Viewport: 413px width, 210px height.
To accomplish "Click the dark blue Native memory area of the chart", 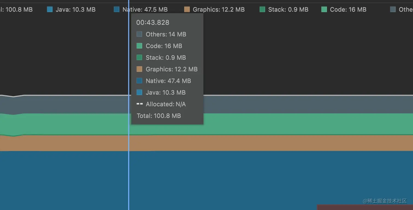I will (x=206, y=180).
